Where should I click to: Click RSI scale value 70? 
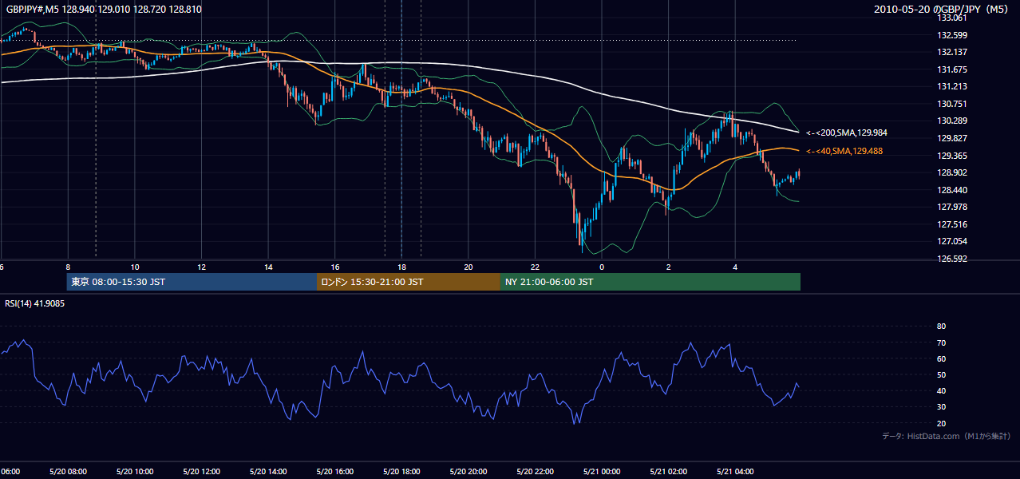coord(941,342)
